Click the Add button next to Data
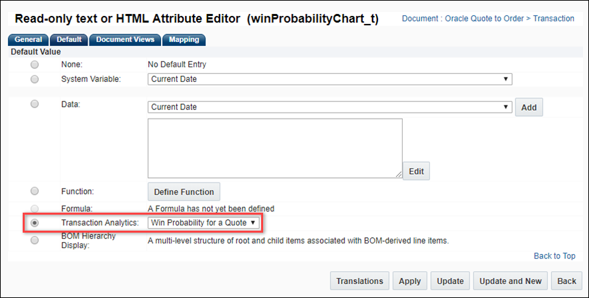Viewport: 589px width, 298px height. tap(529, 107)
